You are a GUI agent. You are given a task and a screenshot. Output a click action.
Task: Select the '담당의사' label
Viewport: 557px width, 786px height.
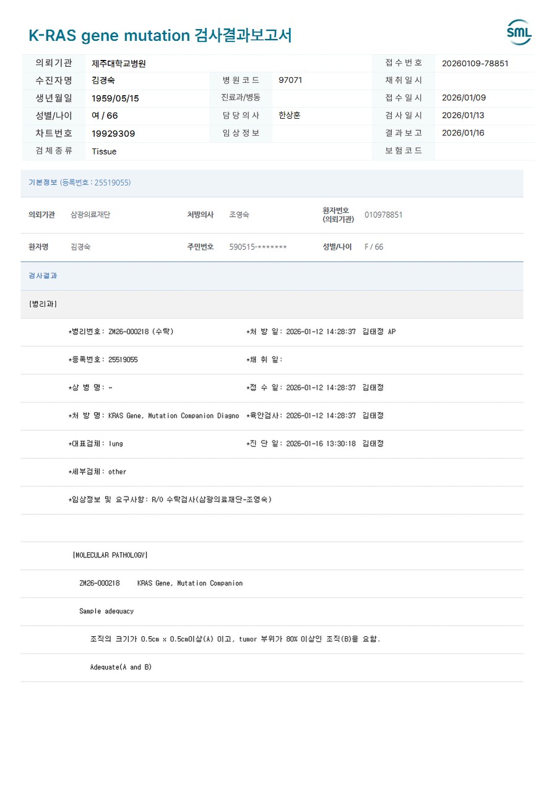(x=241, y=116)
